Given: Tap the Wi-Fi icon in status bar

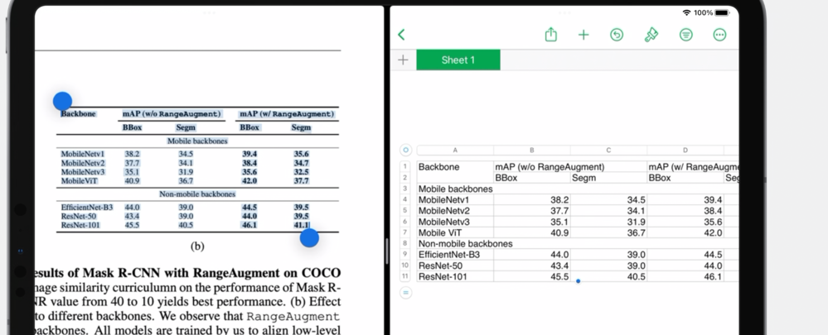Looking at the screenshot, I should point(686,12).
